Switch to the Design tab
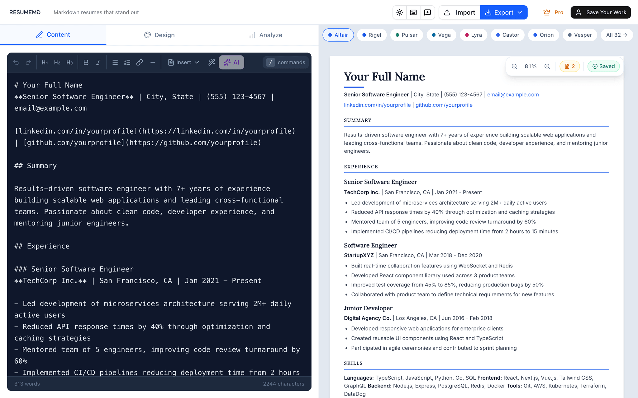 click(x=159, y=35)
